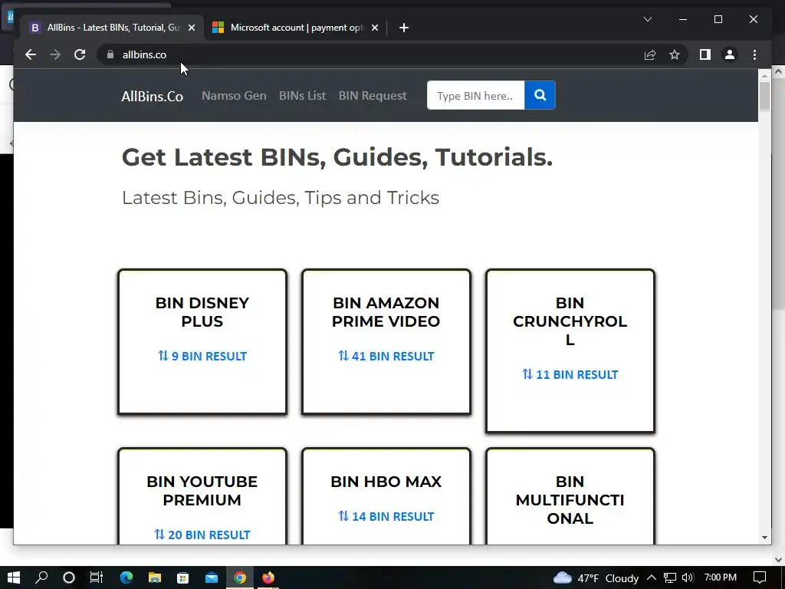The height and width of the screenshot is (589, 785).
Task: Reload the allbins.co page
Action: point(80,54)
